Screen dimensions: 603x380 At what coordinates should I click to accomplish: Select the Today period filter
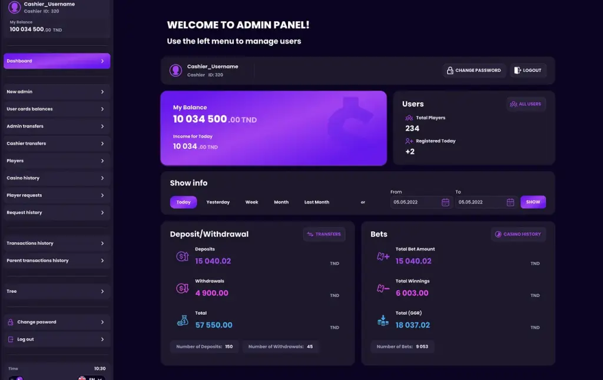(x=184, y=202)
